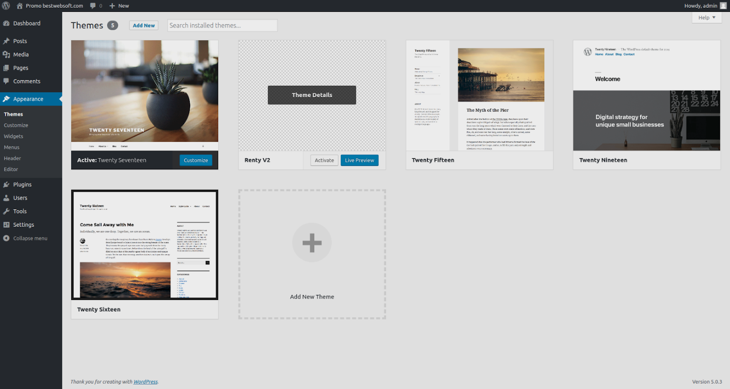
Task: Click the Pages icon in sidebar
Action: (x=6, y=68)
